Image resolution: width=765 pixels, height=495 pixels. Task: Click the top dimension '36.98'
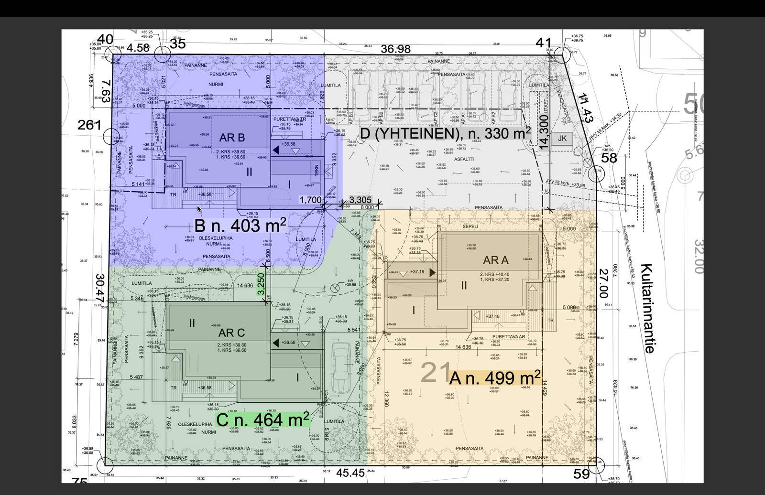pyautogui.click(x=395, y=49)
